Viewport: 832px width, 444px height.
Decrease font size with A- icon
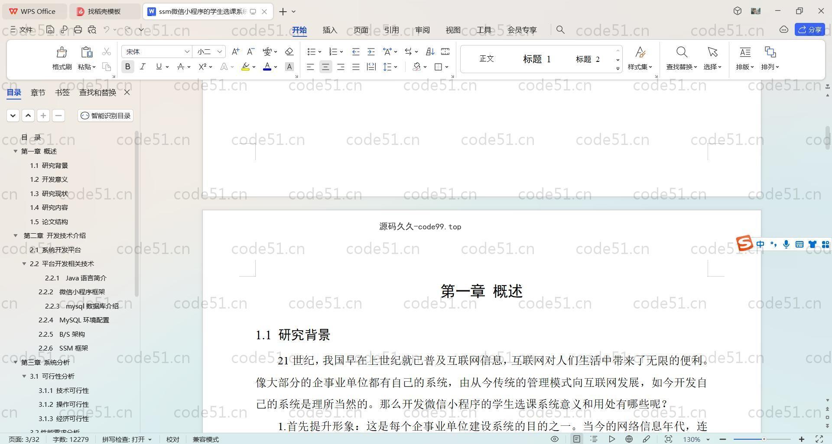click(250, 51)
